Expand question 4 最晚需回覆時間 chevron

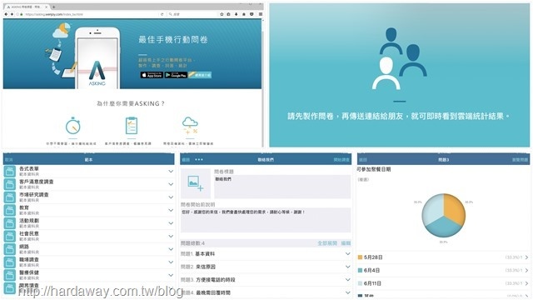pyautogui.click(x=347, y=292)
